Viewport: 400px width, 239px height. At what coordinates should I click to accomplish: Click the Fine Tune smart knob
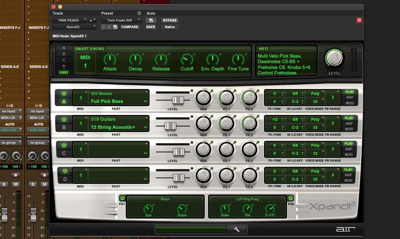[x=238, y=59]
